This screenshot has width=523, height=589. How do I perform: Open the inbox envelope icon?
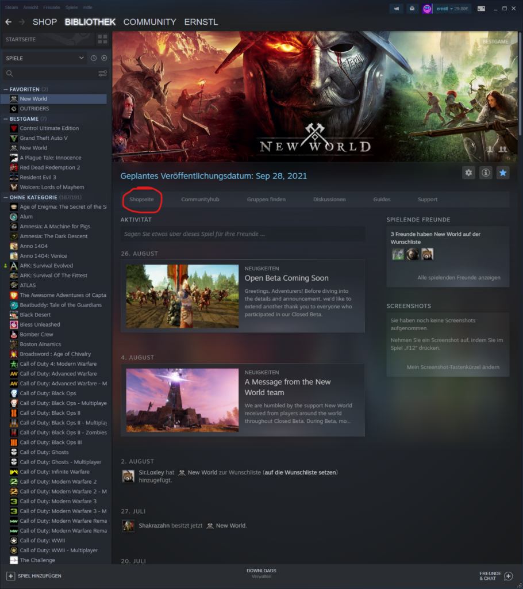point(412,8)
